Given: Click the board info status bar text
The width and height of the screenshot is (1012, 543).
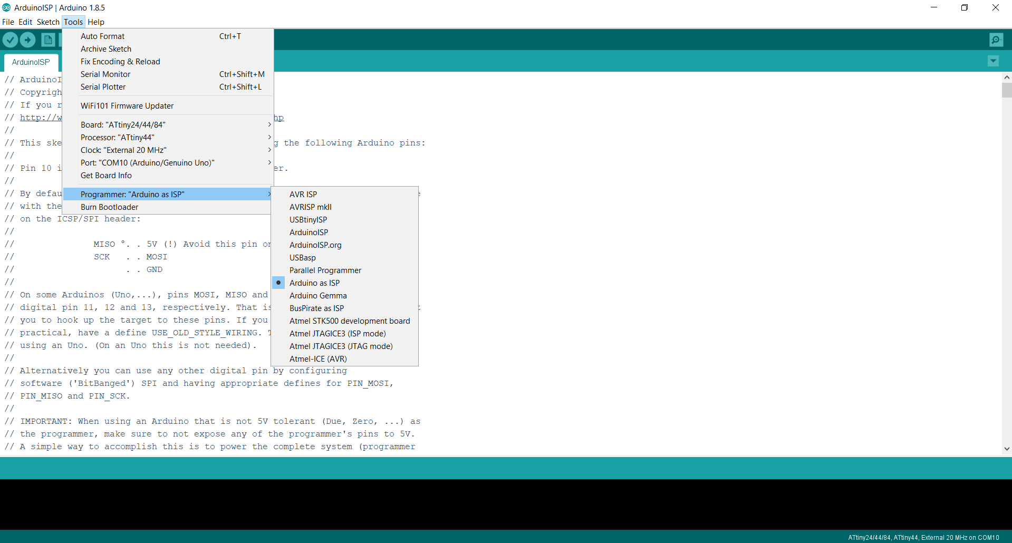Looking at the screenshot, I should [923, 538].
